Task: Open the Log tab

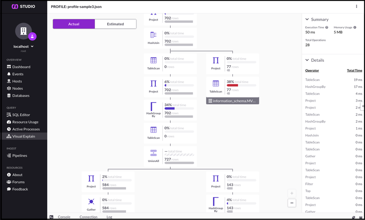Action: click(x=109, y=217)
